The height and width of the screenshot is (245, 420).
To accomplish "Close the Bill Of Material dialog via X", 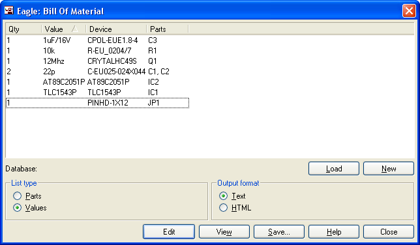I will click(409, 11).
